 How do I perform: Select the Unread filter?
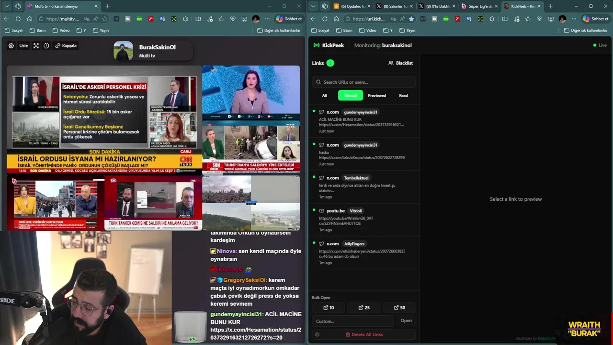351,95
